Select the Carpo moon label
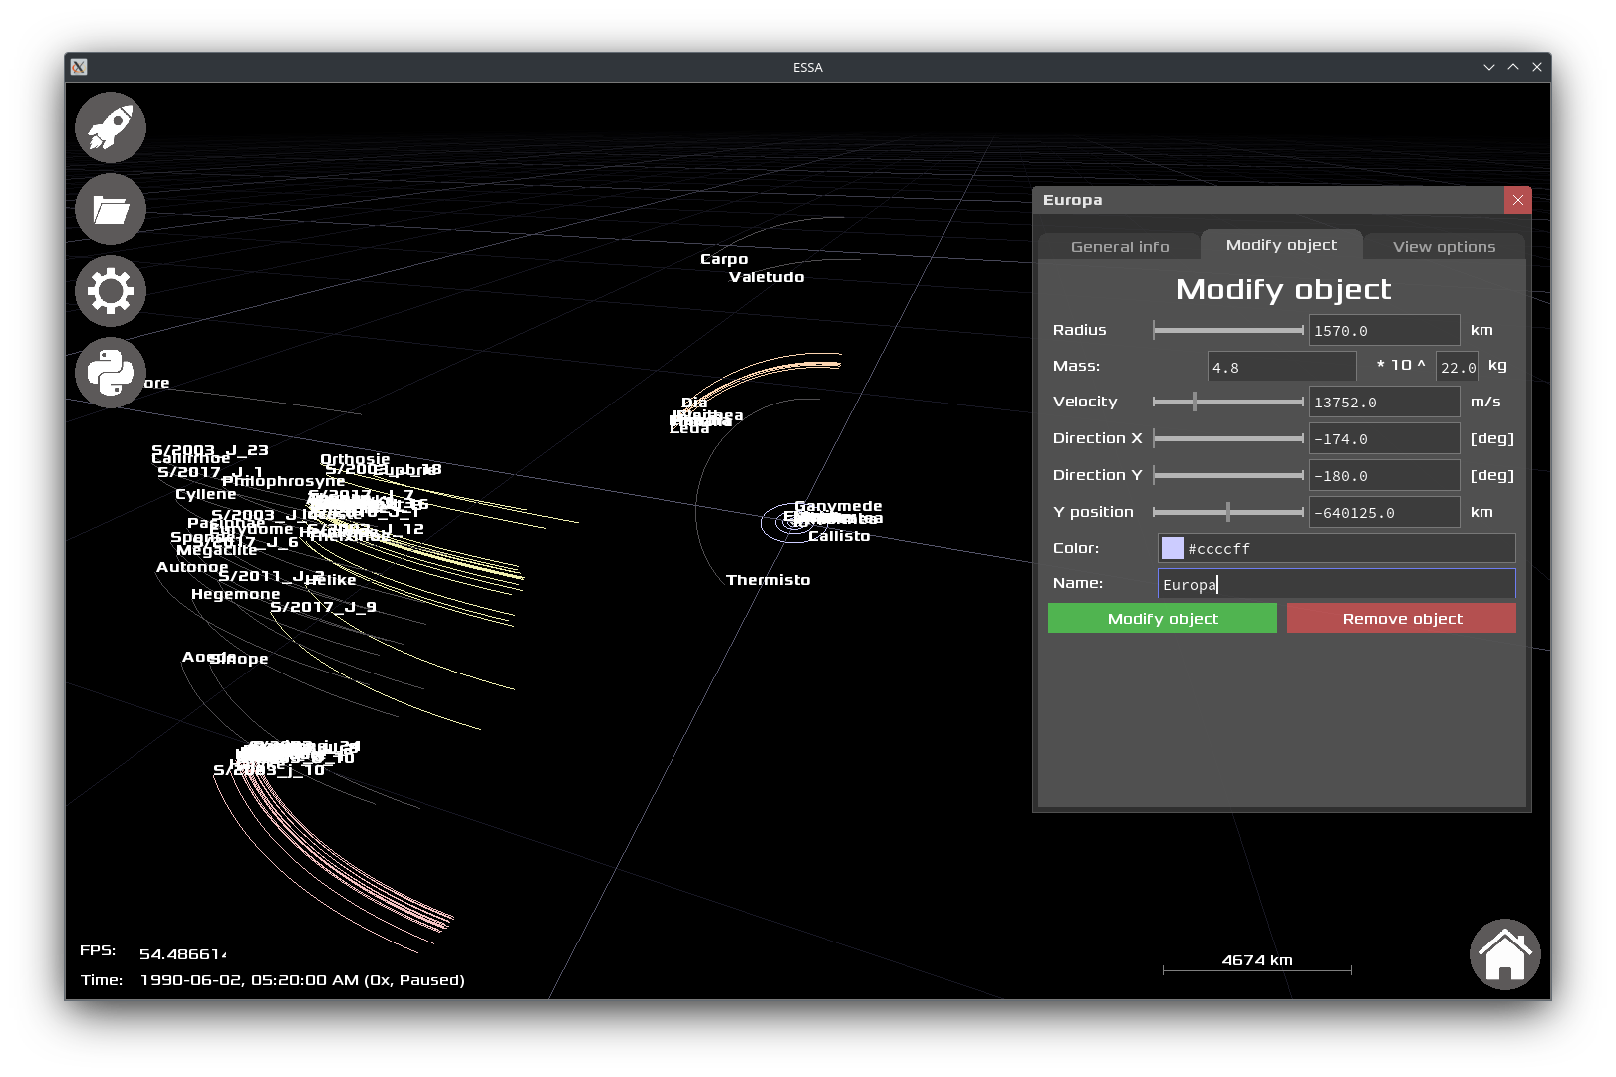Viewport: 1616px width, 1077px height. point(724,259)
